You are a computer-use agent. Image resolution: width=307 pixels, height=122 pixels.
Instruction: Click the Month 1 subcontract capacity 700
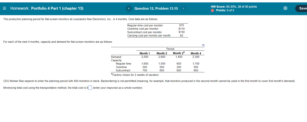(145, 70)
